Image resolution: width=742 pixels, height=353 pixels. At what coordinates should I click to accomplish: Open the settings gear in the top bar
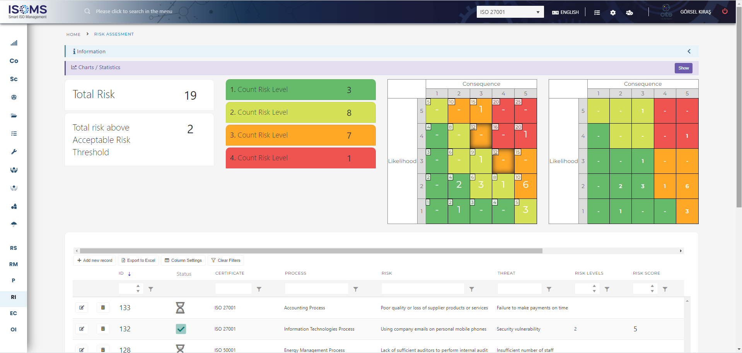(x=612, y=12)
